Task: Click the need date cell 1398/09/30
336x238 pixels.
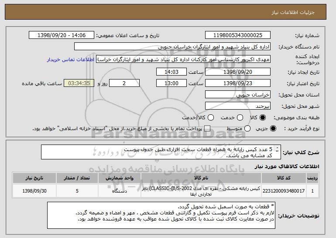Action: pos(34,191)
